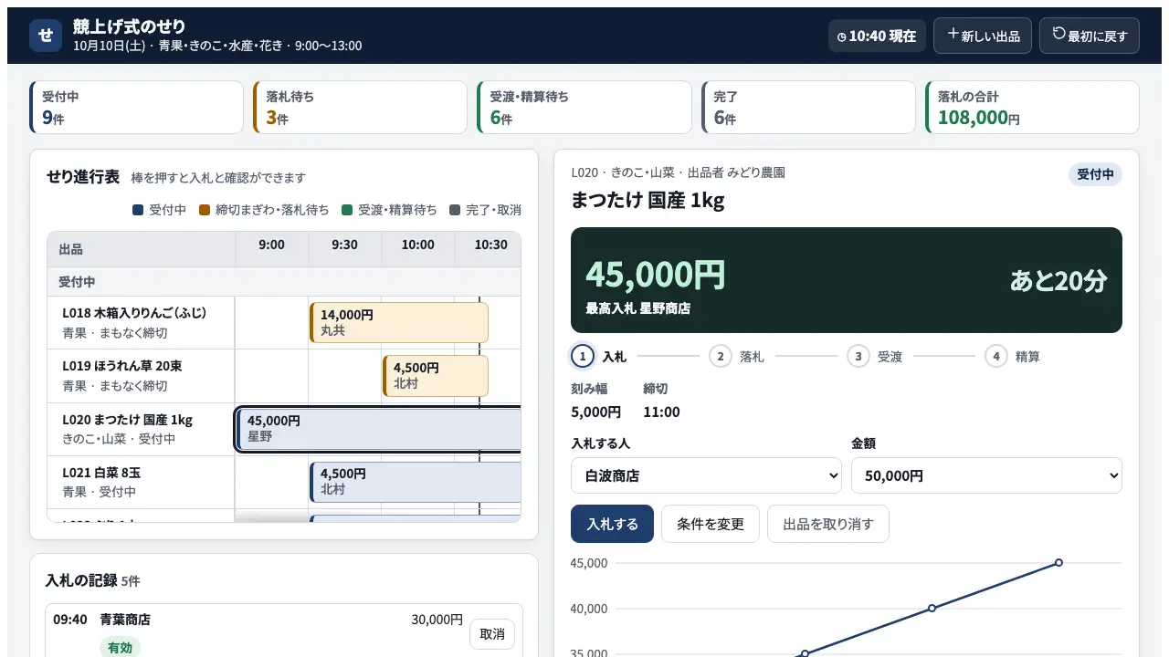The height and width of the screenshot is (657, 1169).
Task: Click the plus icon in 新しい出品
Action: pyautogui.click(x=953, y=34)
